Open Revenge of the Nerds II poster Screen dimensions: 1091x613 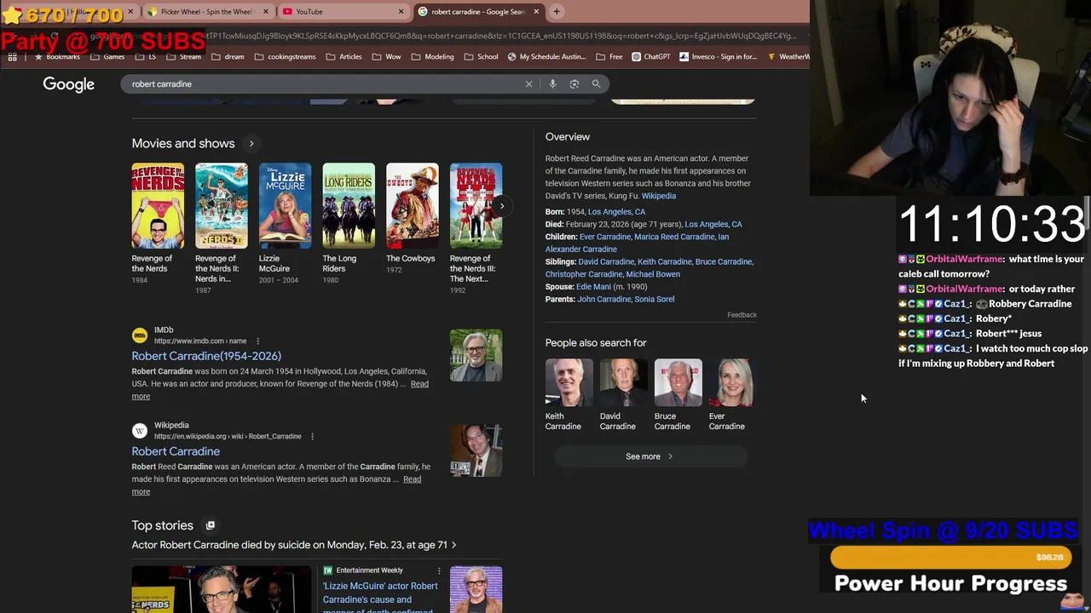click(222, 206)
